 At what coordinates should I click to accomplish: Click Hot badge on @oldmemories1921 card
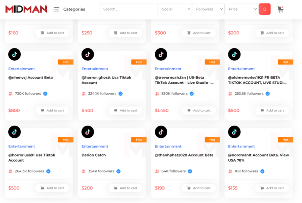tap(285, 62)
